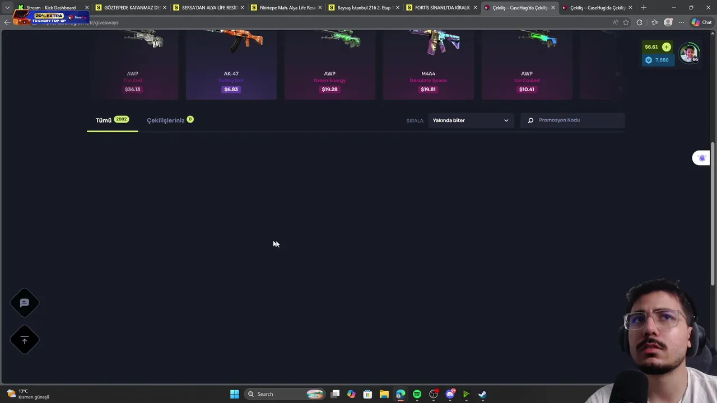This screenshot has height=403, width=717.
Task: Click the 20% EXTRA top-up banner
Action: pos(50,17)
